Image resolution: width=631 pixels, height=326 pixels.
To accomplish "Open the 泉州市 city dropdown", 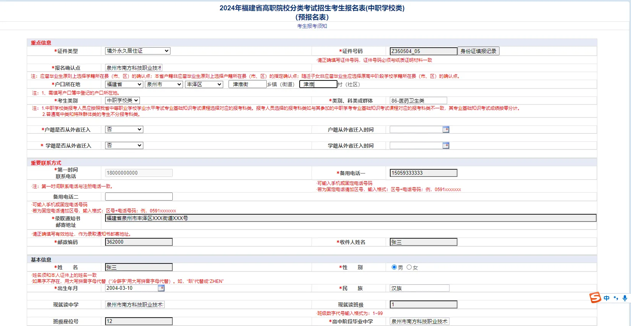I will coord(164,84).
